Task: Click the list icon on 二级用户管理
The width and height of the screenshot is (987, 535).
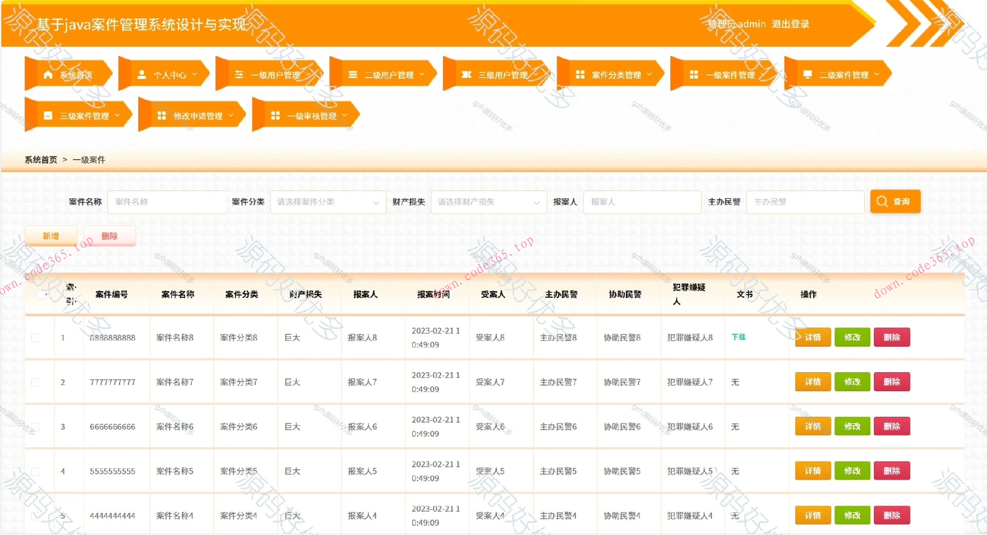Action: [352, 73]
